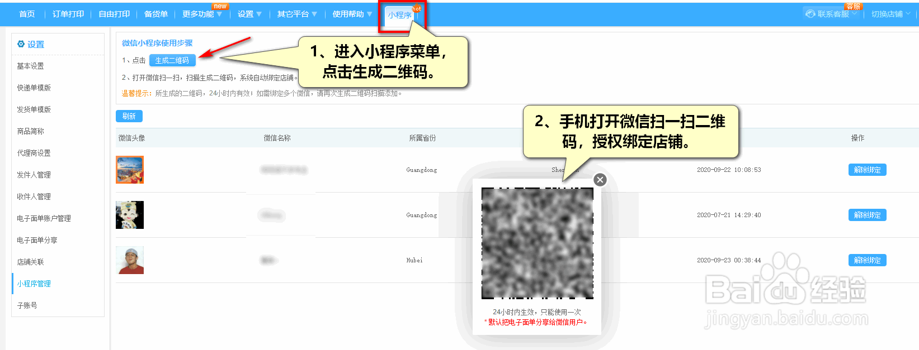Open 商品简称 in the sidebar
The width and height of the screenshot is (919, 350).
[x=30, y=131]
